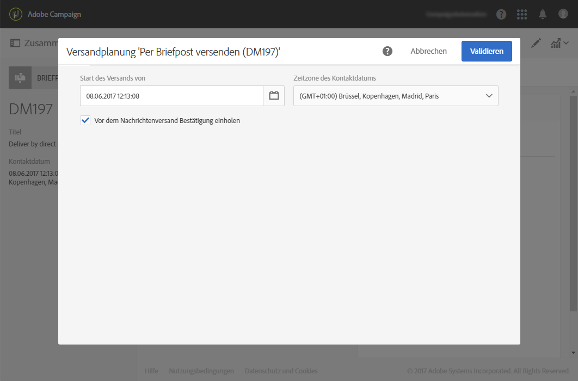Click the Adobe Campaign logo icon
The image size is (578, 381).
16,14
